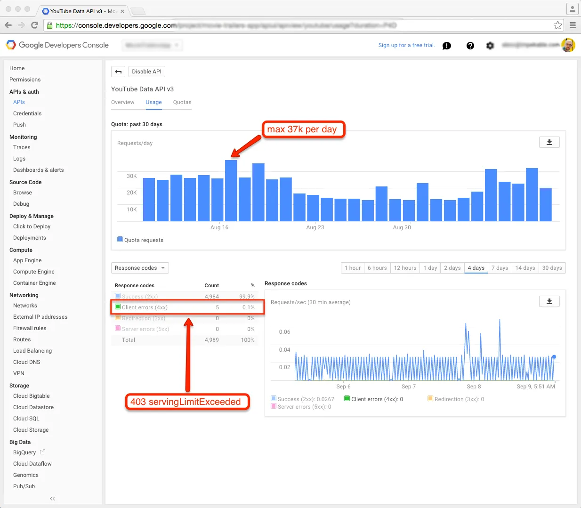Screen dimensions: 581x508
Task: Close the YouTube Data API v3 browser tab
Action: (122, 11)
